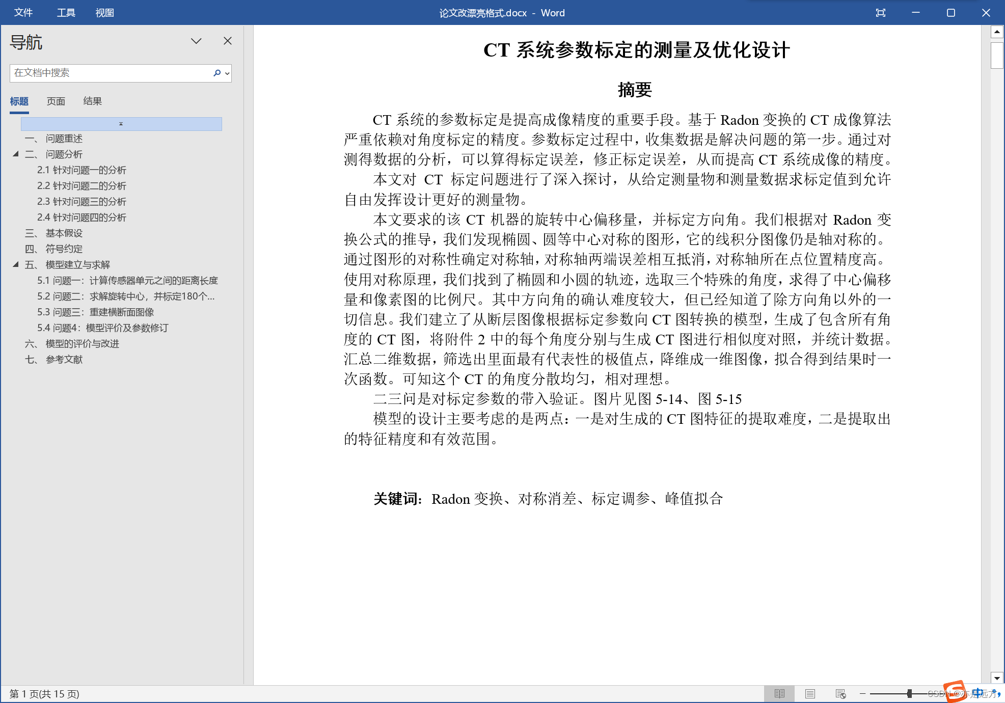Viewport: 1005px width, 703px height.
Task: Open the 视图 menu
Action: click(104, 13)
